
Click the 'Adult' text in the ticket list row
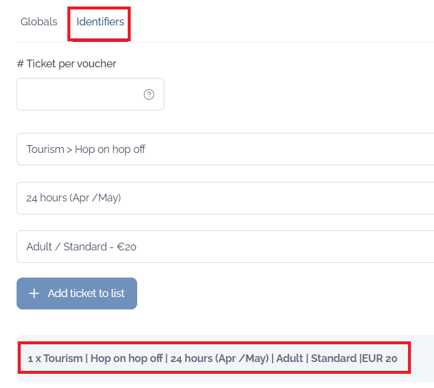click(290, 358)
